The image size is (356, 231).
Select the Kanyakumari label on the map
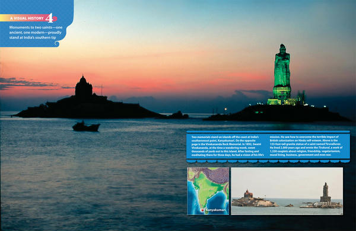[216, 210]
